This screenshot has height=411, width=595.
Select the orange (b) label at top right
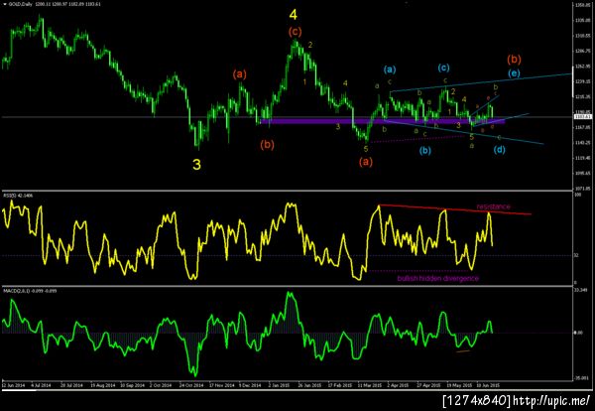(514, 60)
